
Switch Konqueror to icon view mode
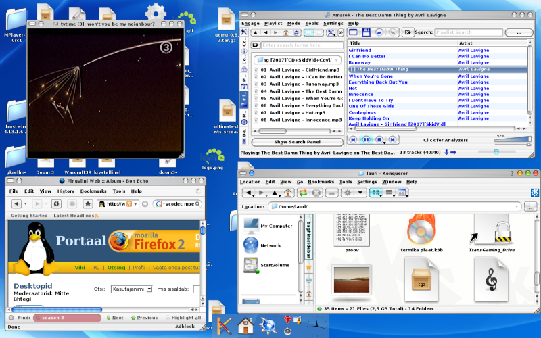(376, 193)
